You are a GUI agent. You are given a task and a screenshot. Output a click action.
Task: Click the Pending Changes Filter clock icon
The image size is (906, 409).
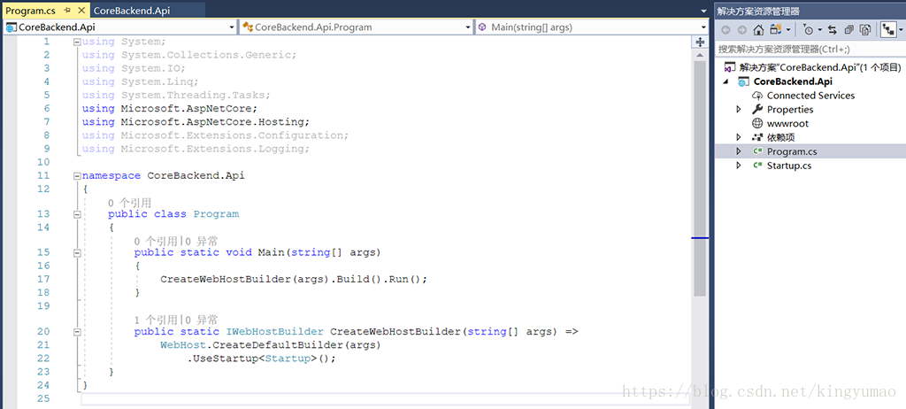click(809, 30)
